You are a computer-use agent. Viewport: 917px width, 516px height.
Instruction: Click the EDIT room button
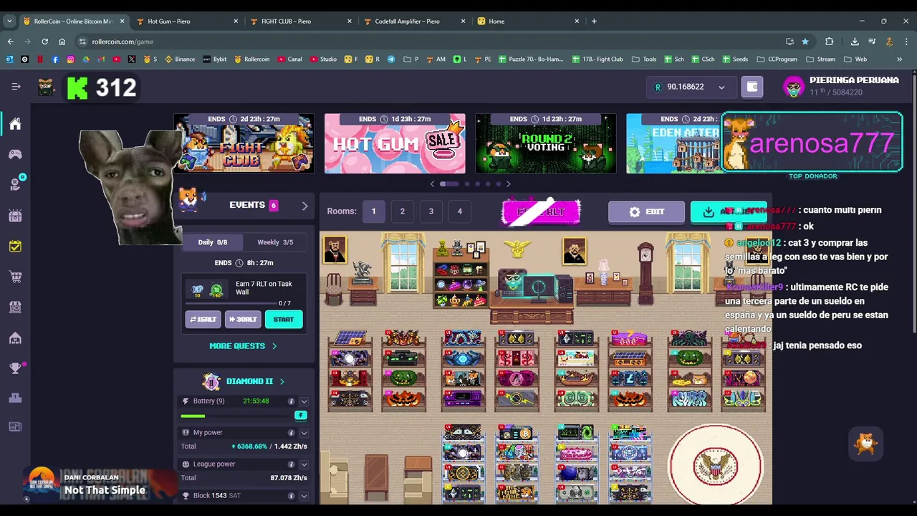pyautogui.click(x=646, y=212)
